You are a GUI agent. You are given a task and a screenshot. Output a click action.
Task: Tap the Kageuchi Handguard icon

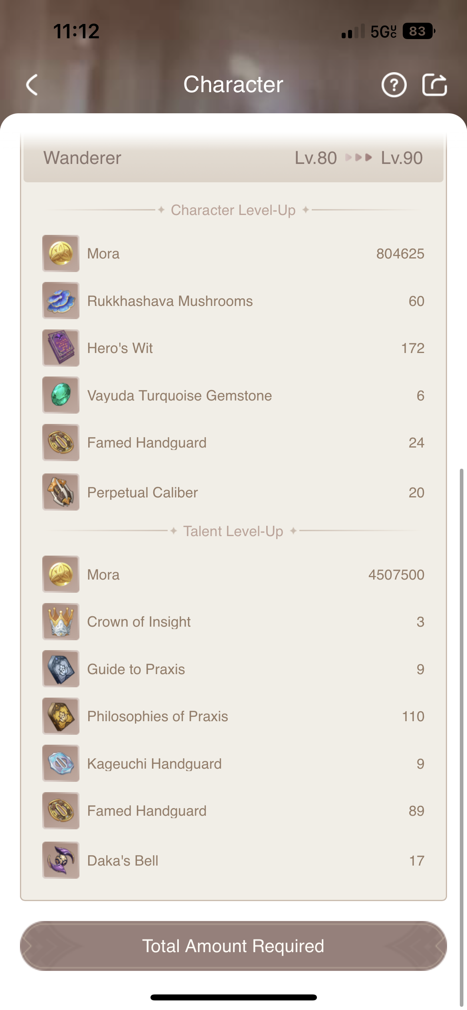tap(61, 763)
